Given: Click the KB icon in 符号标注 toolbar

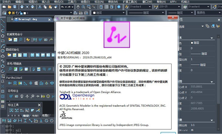Looking at the screenshot, I should click(x=43, y=96).
